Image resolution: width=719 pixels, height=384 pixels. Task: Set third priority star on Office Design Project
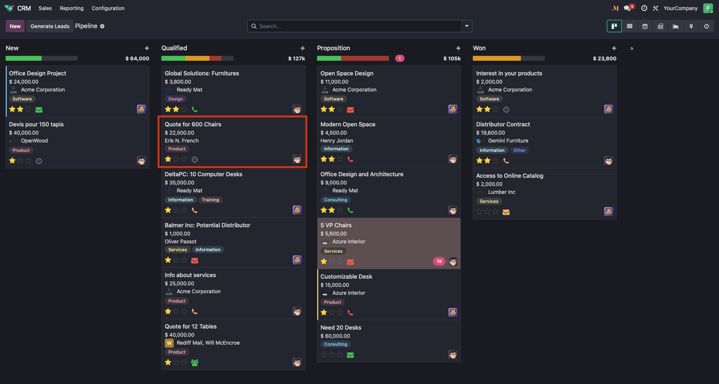tap(29, 109)
